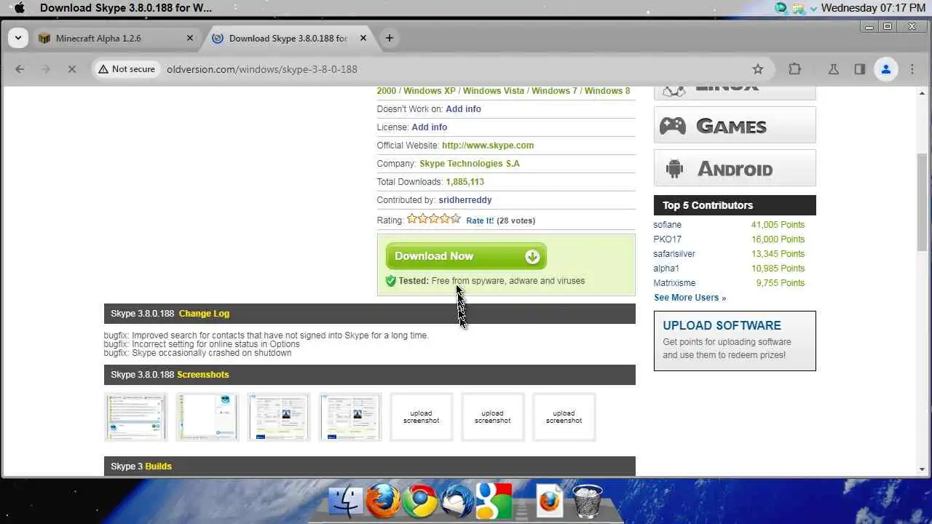Stop loading the page
Image resolution: width=932 pixels, height=524 pixels.
coord(71,69)
